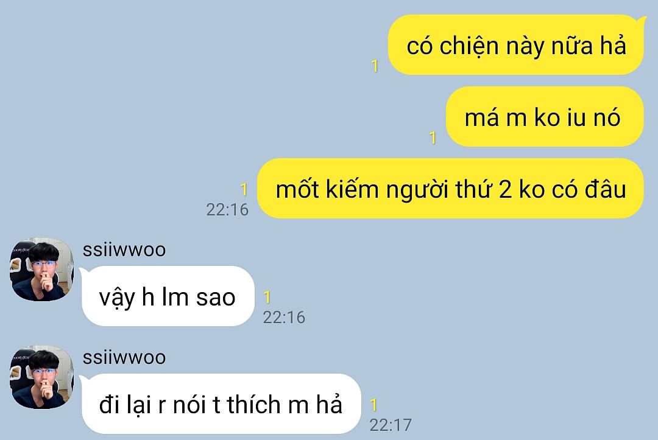Viewport: 658px width, 440px height.
Task: Select the message "có chiện này nữa hả"
Action: tap(516, 45)
